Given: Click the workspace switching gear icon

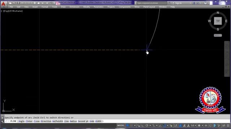Looking at the screenshot, I should [199, 125].
